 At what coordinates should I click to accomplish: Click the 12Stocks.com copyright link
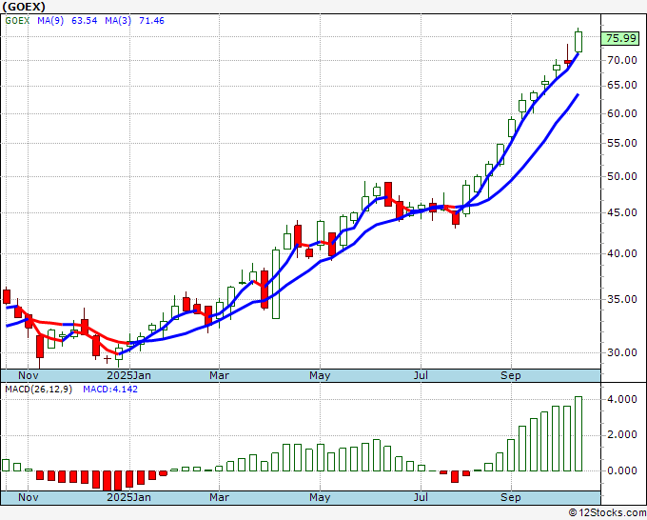pos(607,513)
